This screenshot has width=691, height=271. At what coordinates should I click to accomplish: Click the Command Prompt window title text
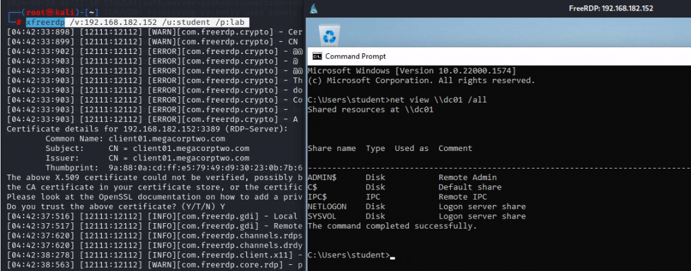[355, 57]
